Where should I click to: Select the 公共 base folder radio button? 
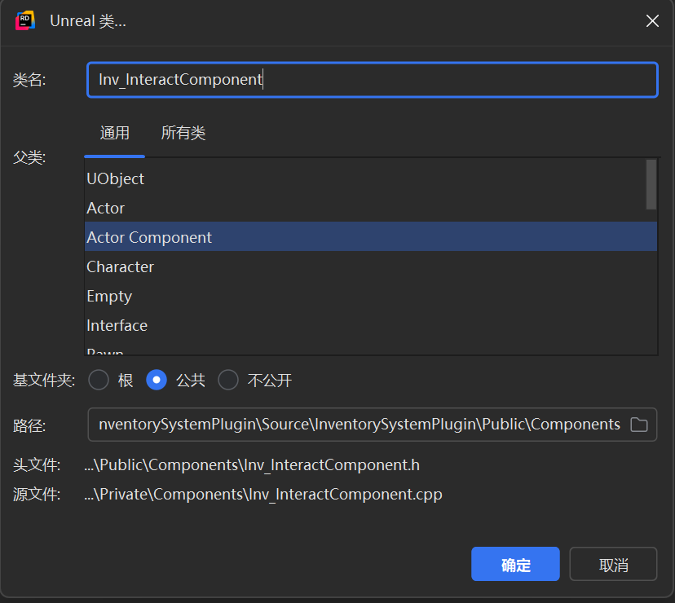(x=157, y=380)
